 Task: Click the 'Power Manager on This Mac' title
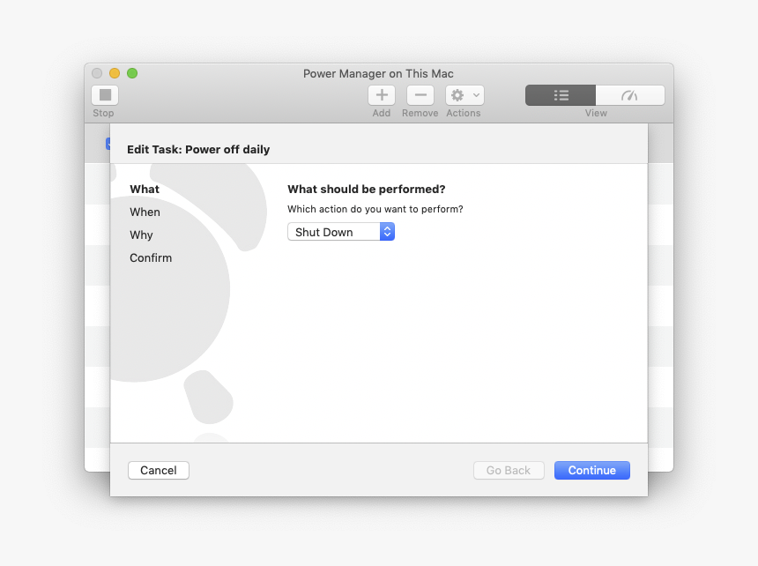click(x=378, y=73)
